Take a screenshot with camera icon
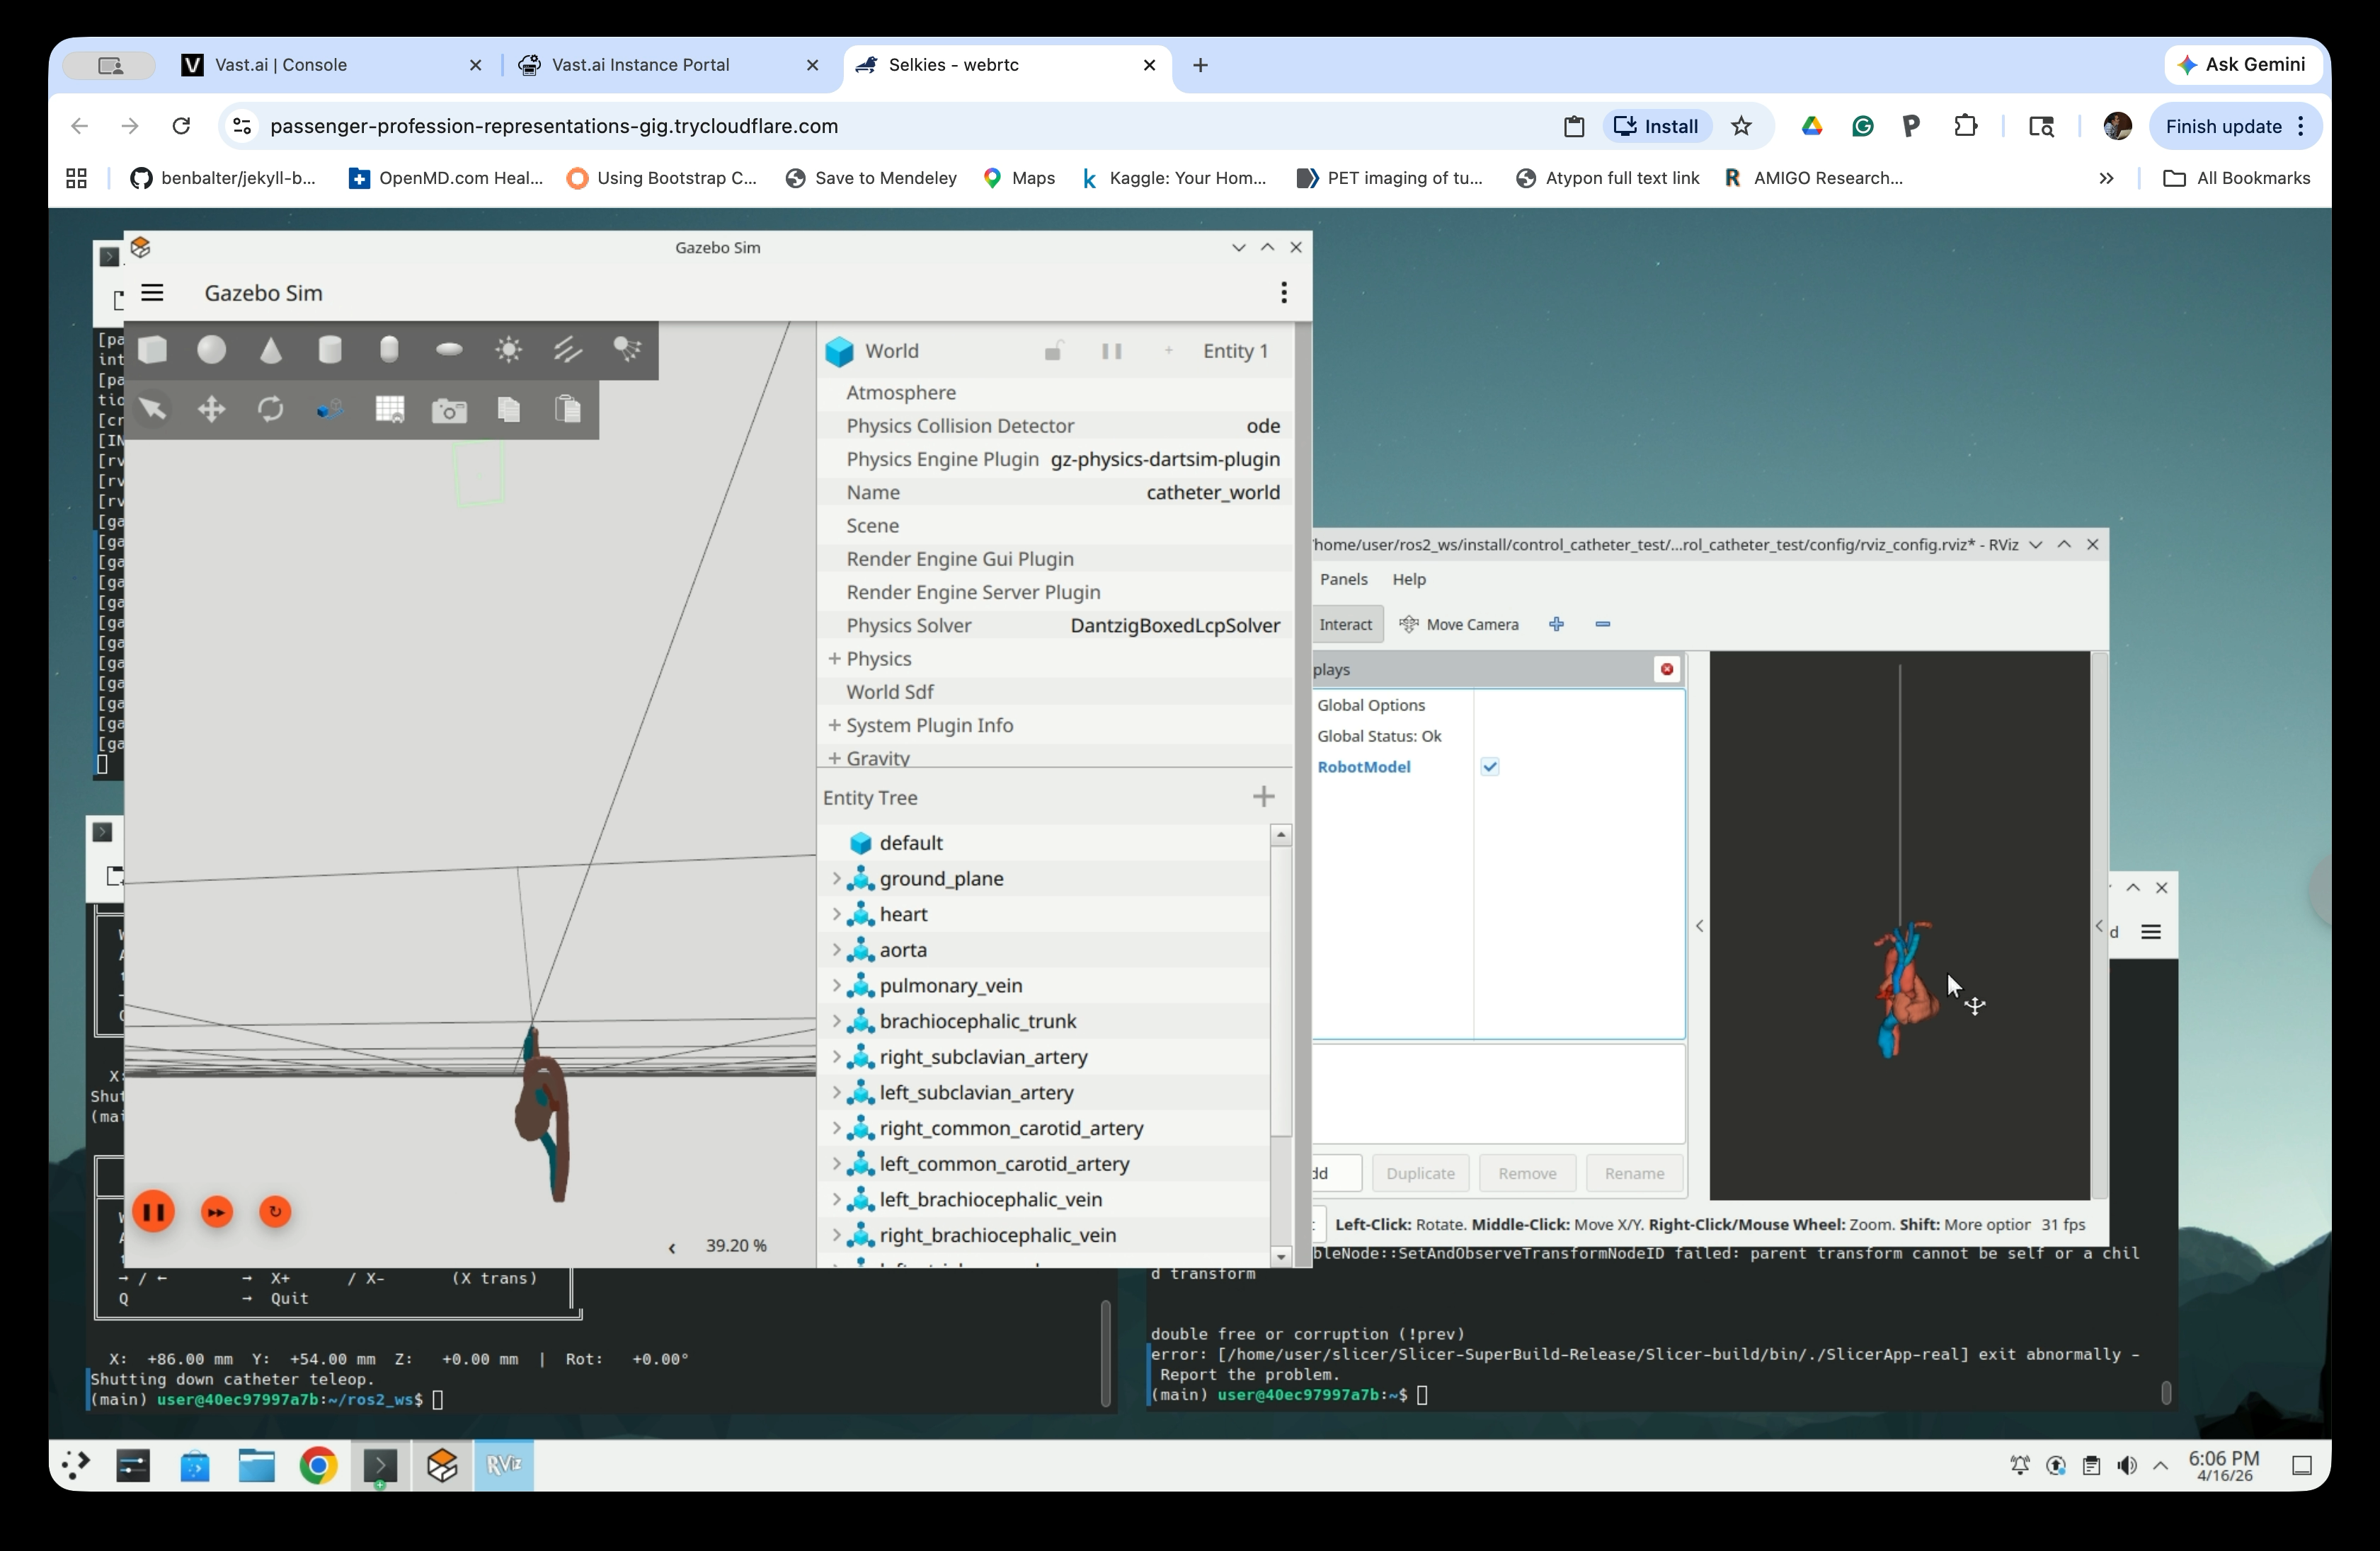The height and width of the screenshot is (1551, 2380). 449,410
